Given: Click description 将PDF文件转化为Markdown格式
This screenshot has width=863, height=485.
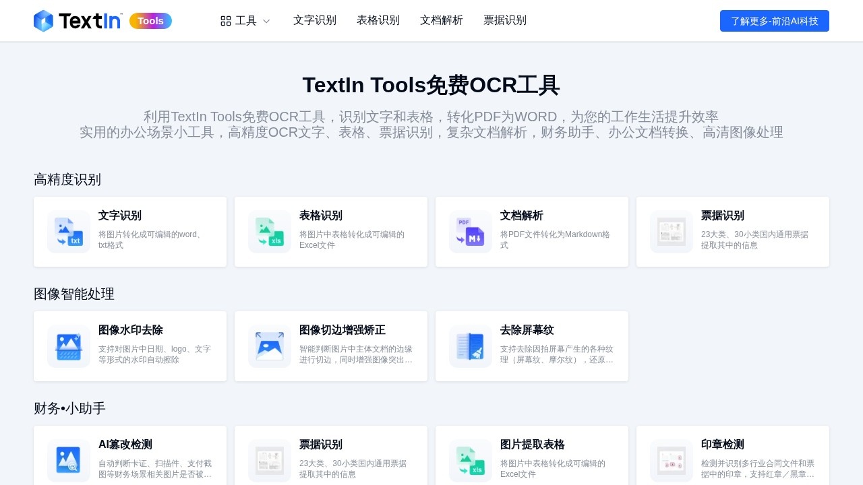Looking at the screenshot, I should [x=555, y=240].
